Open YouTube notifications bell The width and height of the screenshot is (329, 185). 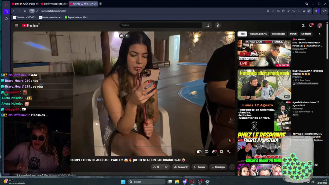pos(311,25)
